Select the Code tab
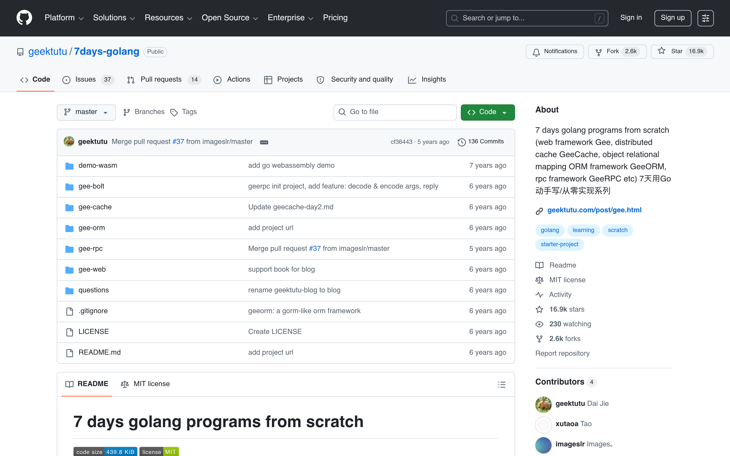This screenshot has height=456, width=730. [35, 80]
